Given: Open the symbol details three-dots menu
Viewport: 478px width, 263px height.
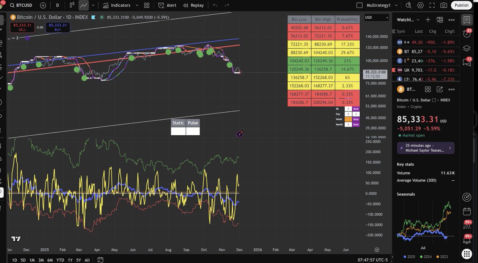Looking at the screenshot, I should point(452,90).
